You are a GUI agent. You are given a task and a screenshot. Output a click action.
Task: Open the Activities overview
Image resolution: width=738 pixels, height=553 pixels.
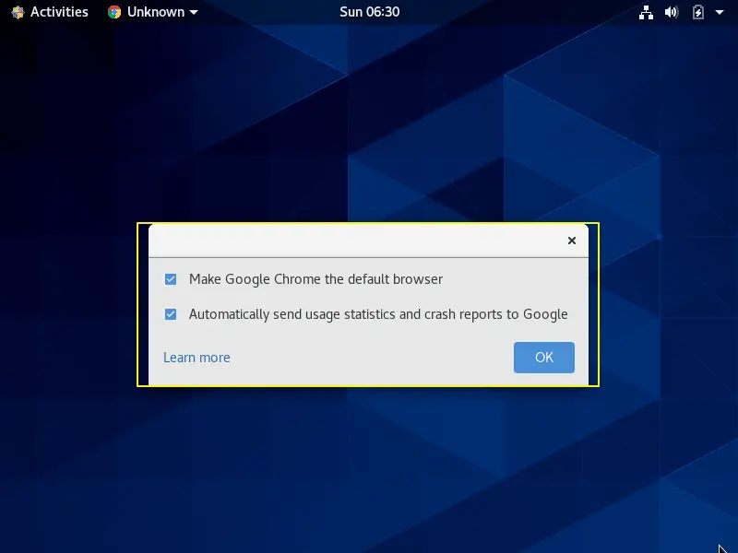50,12
